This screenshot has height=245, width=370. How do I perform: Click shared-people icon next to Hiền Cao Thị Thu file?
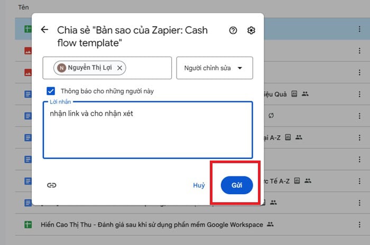tap(271, 224)
